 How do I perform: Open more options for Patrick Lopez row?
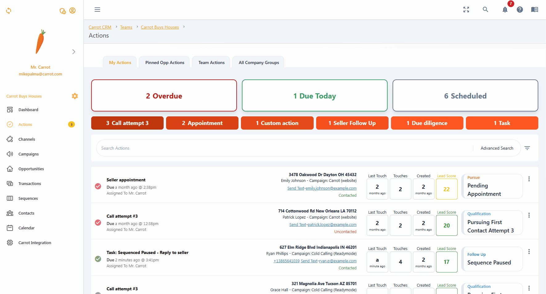click(529, 215)
